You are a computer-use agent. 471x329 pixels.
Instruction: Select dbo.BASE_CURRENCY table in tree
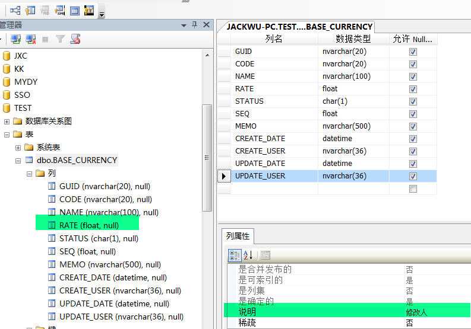point(77,161)
